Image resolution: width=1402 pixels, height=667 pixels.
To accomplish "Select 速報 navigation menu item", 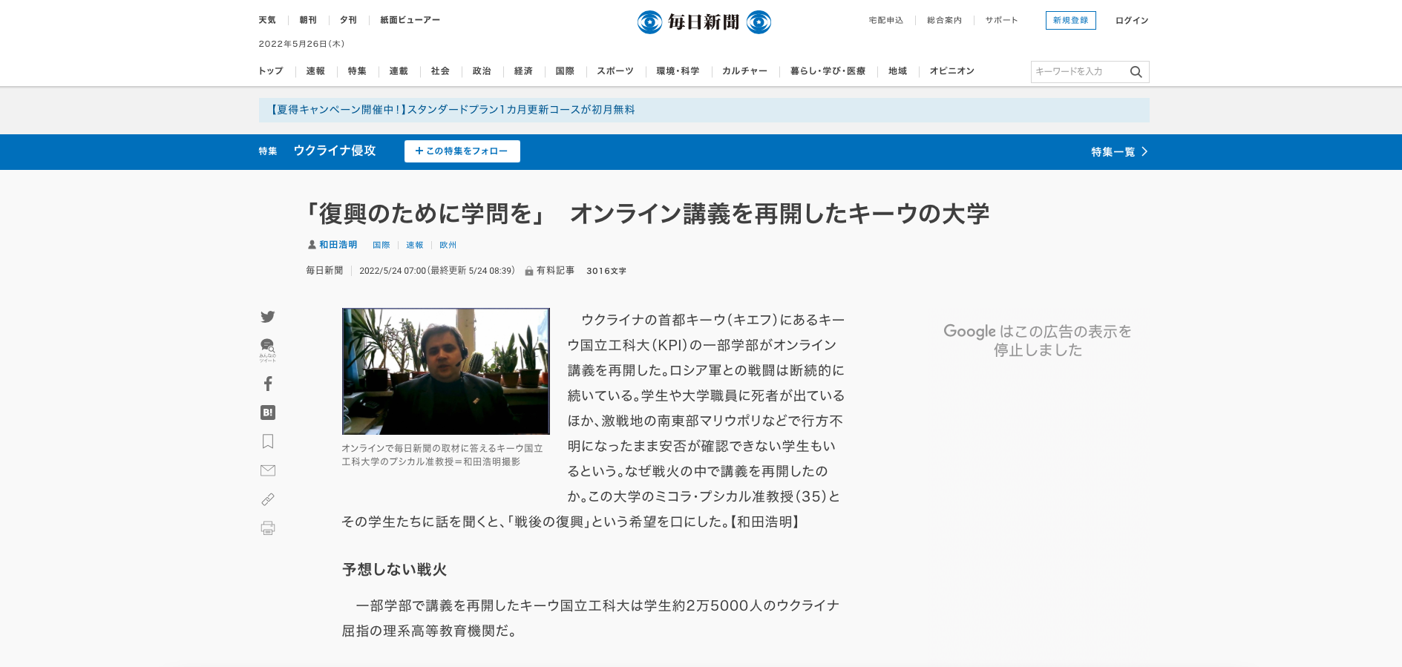I will (x=315, y=71).
